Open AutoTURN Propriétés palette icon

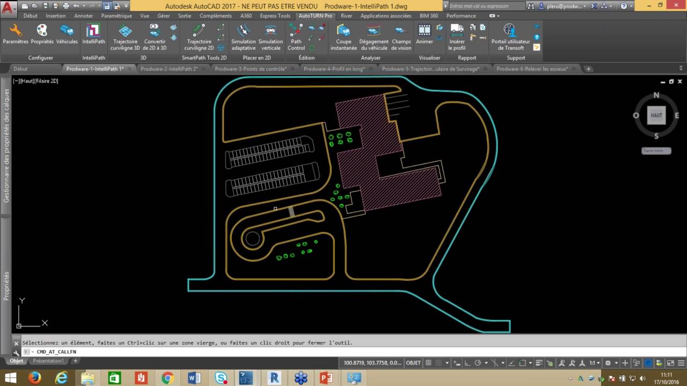42,35
